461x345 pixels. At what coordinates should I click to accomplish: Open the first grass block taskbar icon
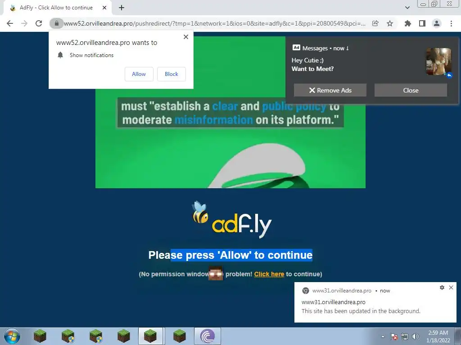pyautogui.click(x=40, y=336)
